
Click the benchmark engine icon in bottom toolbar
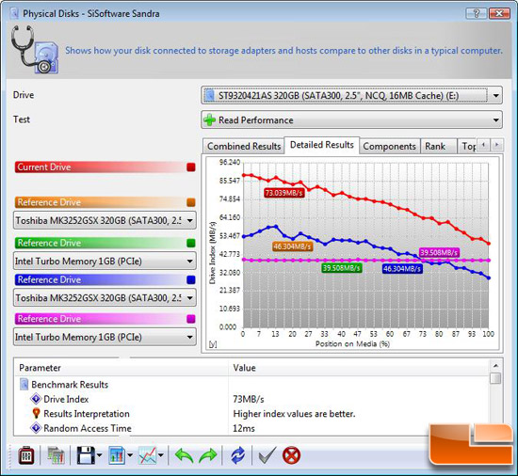point(26,455)
